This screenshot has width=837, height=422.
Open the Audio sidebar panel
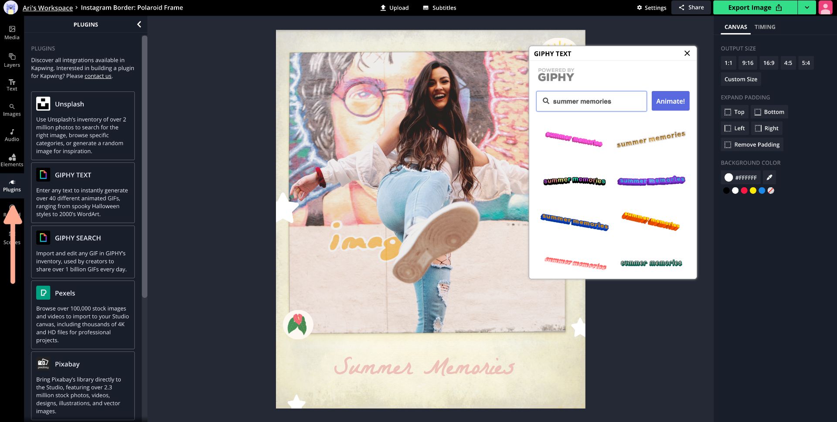tap(12, 135)
